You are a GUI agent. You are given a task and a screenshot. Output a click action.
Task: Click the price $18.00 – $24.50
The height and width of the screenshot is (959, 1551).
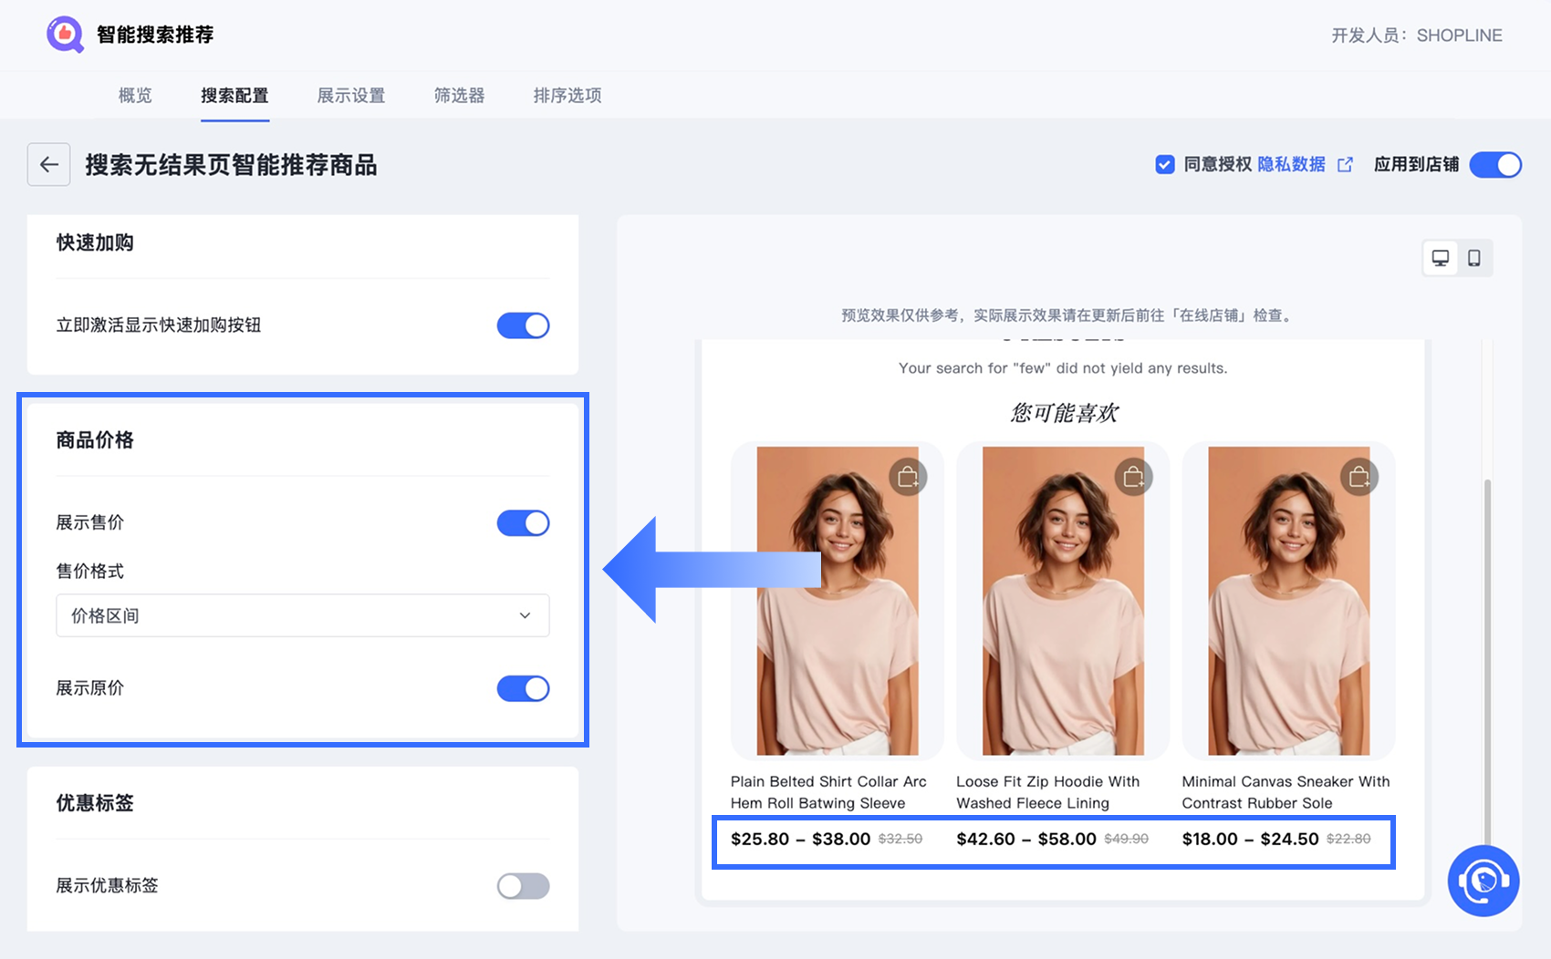1250,839
